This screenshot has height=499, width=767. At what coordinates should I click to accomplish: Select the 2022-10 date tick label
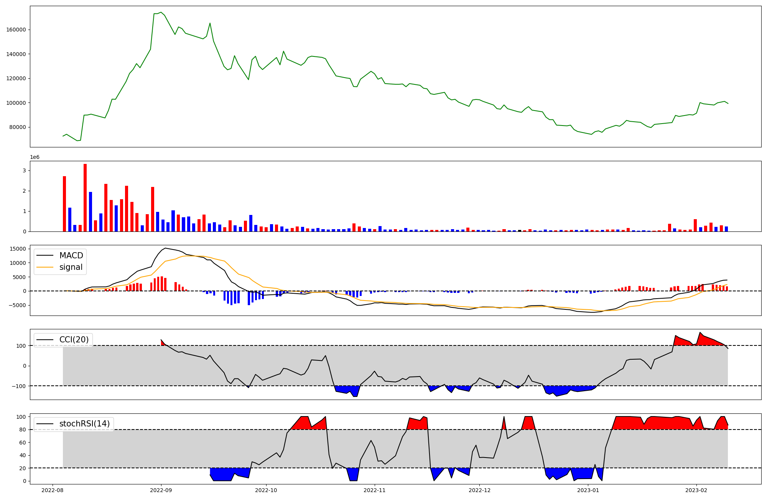(x=266, y=490)
